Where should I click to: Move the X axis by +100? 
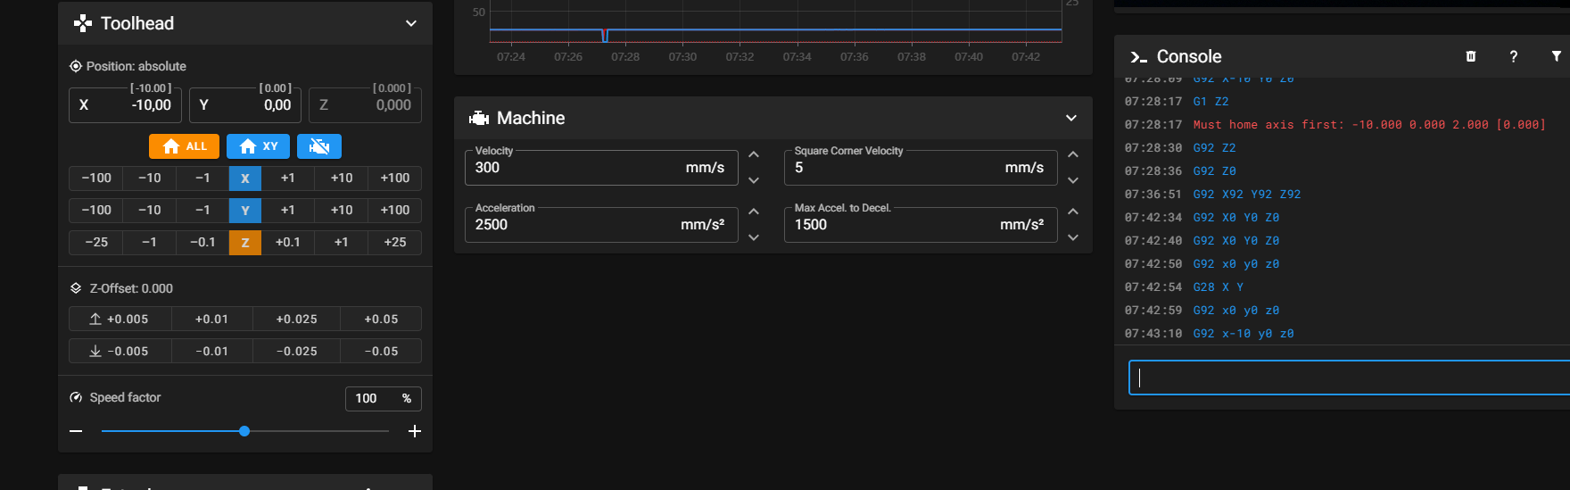395,179
